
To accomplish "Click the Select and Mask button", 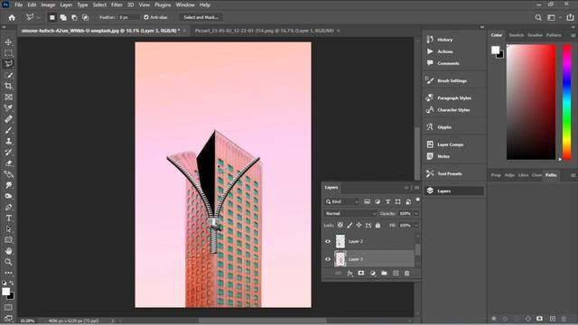I will tap(200, 17).
